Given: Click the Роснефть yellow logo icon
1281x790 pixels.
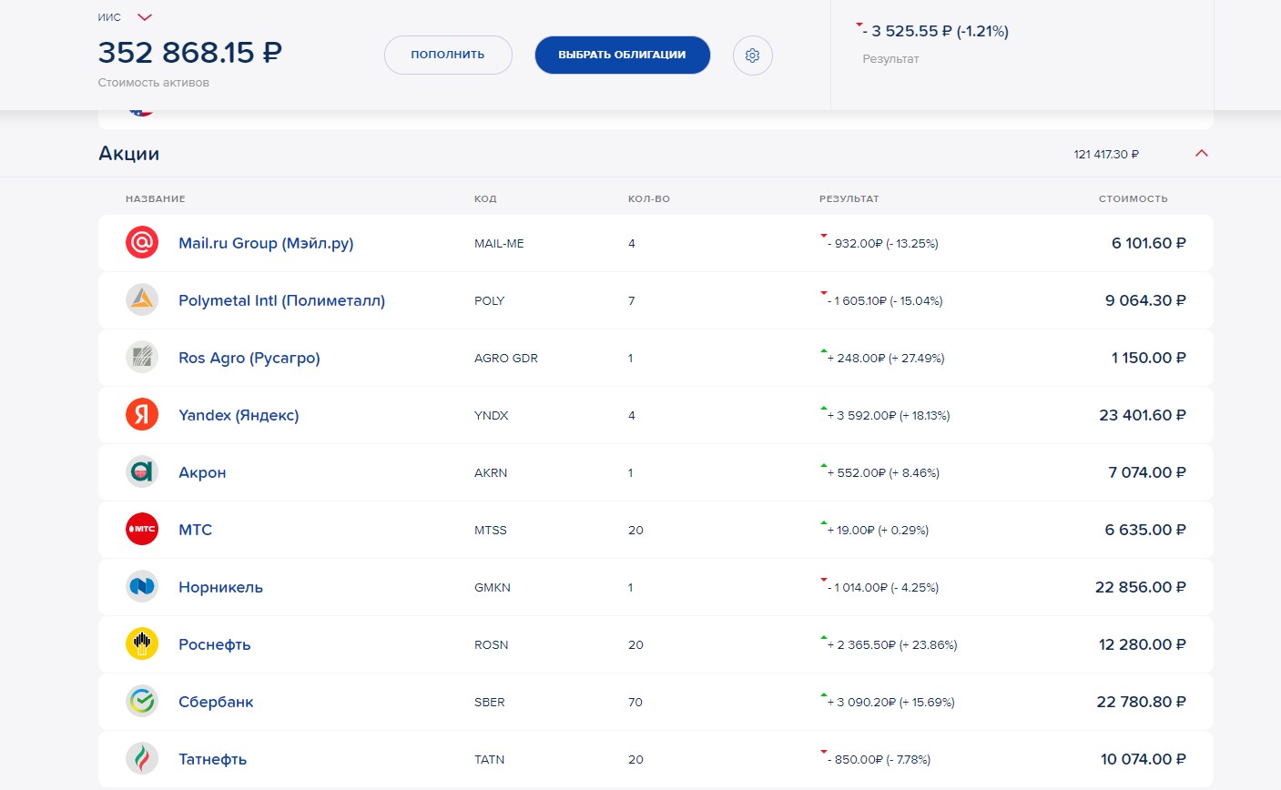Looking at the screenshot, I should tap(142, 644).
